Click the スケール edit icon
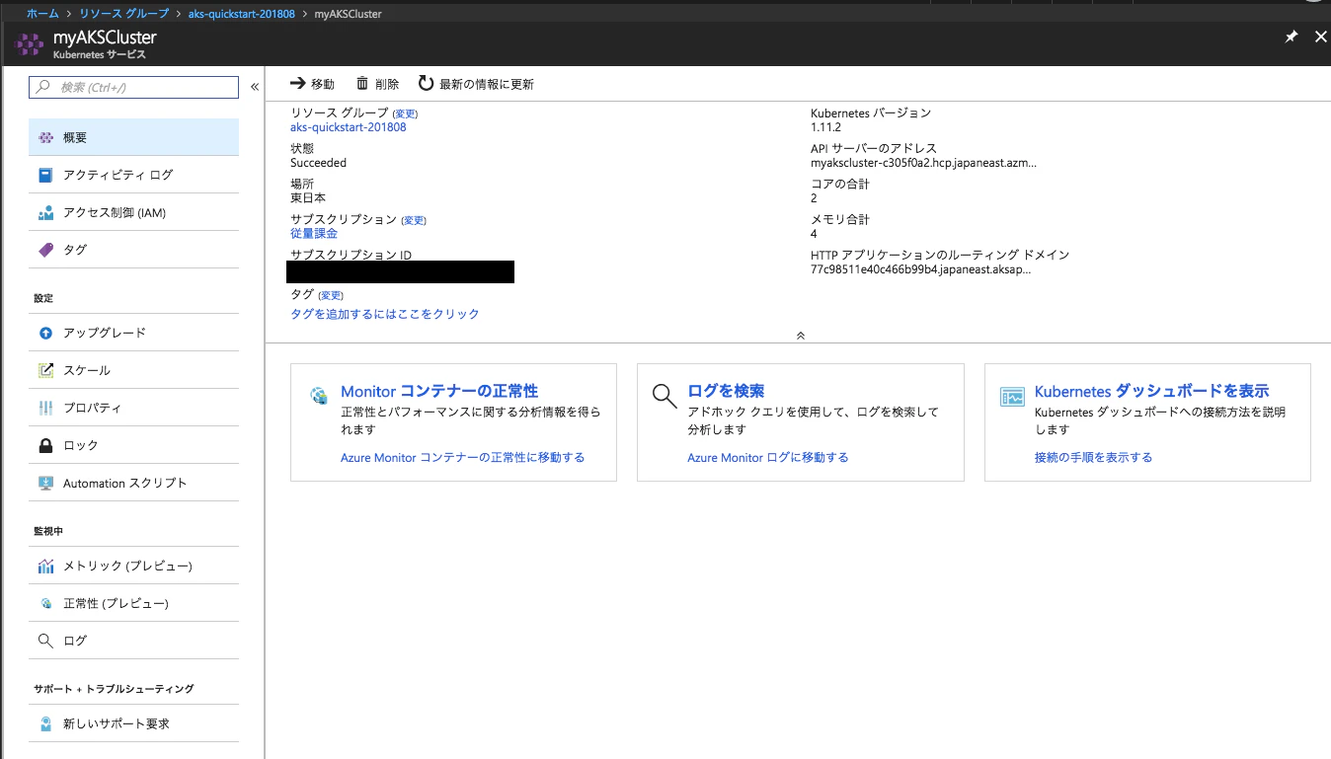Image resolution: width=1331 pixels, height=759 pixels. (x=45, y=370)
